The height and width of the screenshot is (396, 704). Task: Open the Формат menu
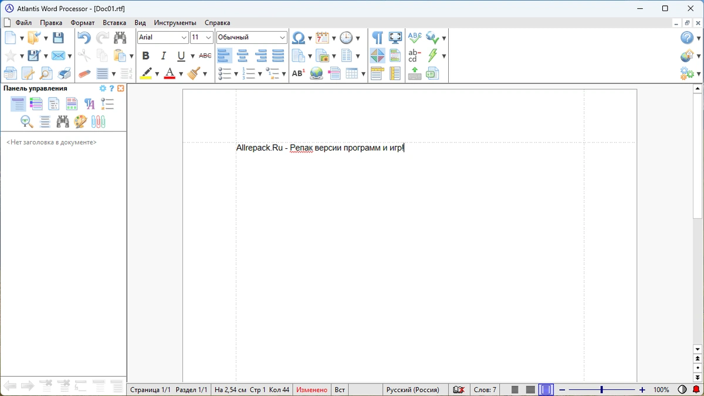click(82, 23)
